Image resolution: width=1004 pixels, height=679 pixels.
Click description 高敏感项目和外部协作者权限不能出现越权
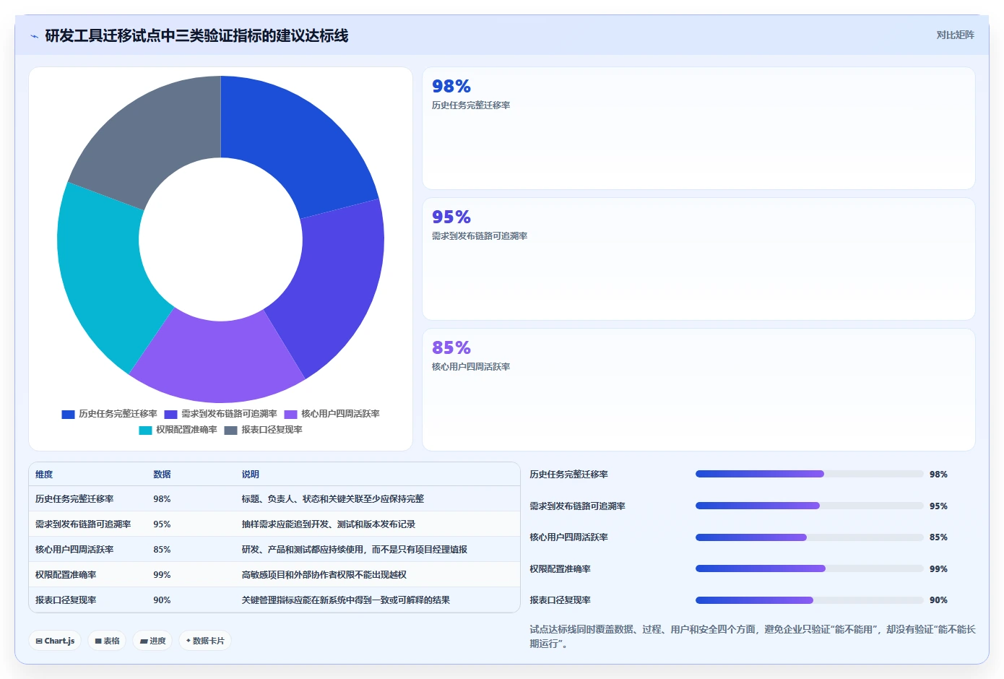324,575
